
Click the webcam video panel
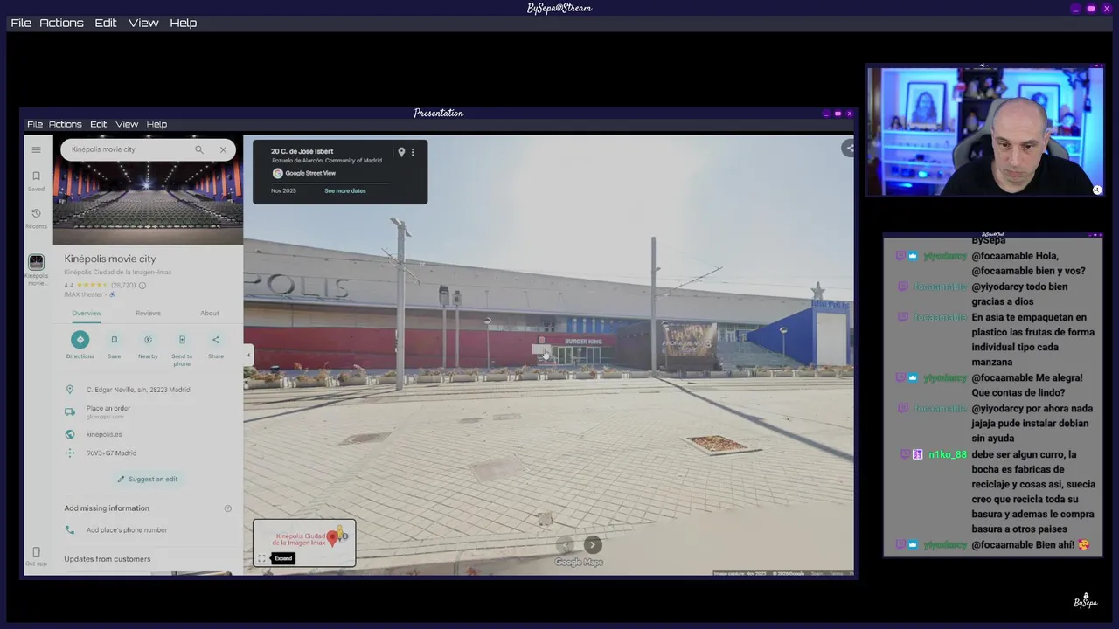[x=985, y=130]
